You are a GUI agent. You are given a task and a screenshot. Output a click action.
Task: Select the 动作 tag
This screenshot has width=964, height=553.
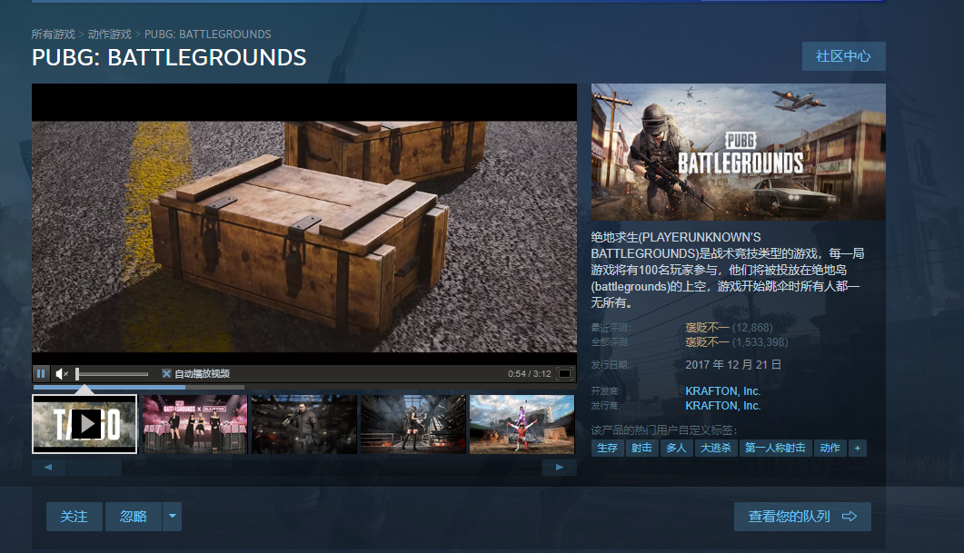[x=830, y=448]
